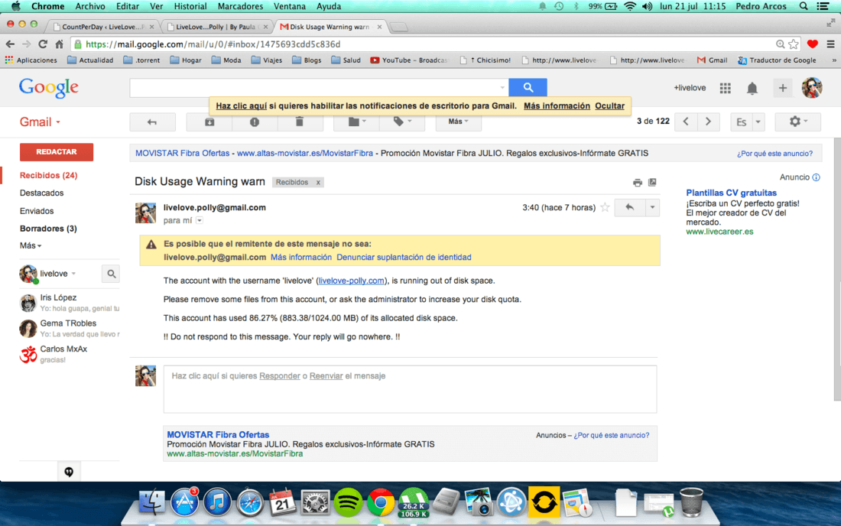Open the Archivo menu
This screenshot has width=841, height=526.
pyautogui.click(x=90, y=6)
